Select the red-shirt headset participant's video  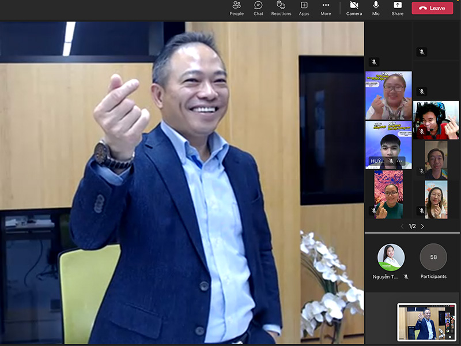pos(436,120)
